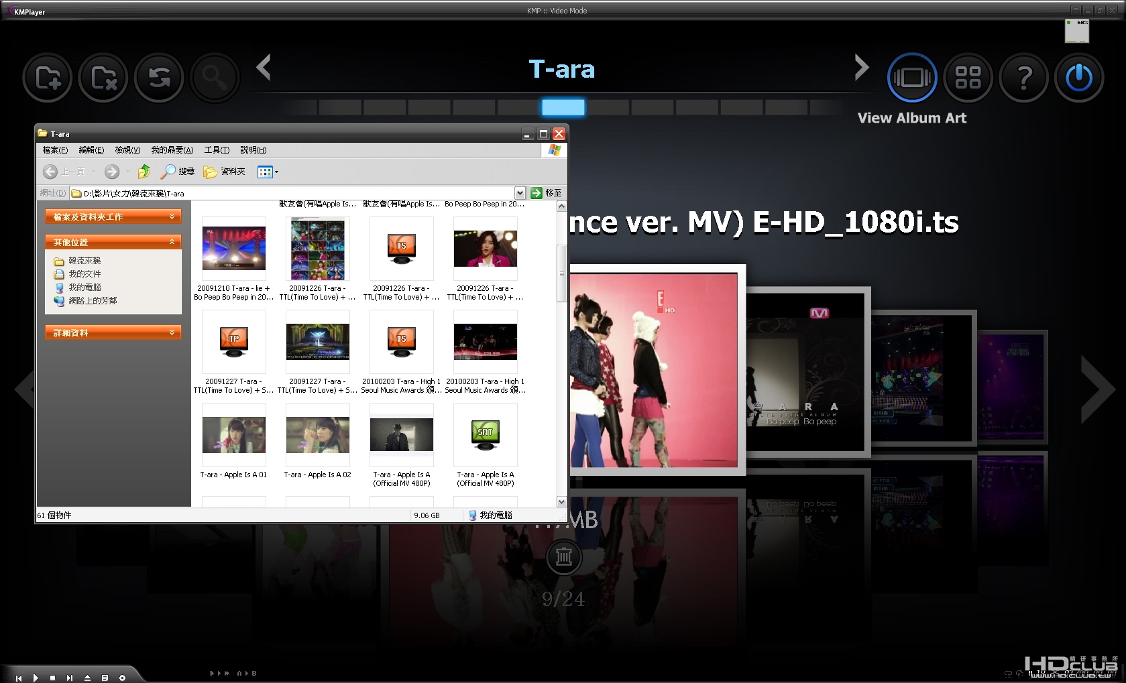Open the 編輯(E) menu in Explorer
Viewport: 1126px width, 683px height.
click(x=91, y=150)
